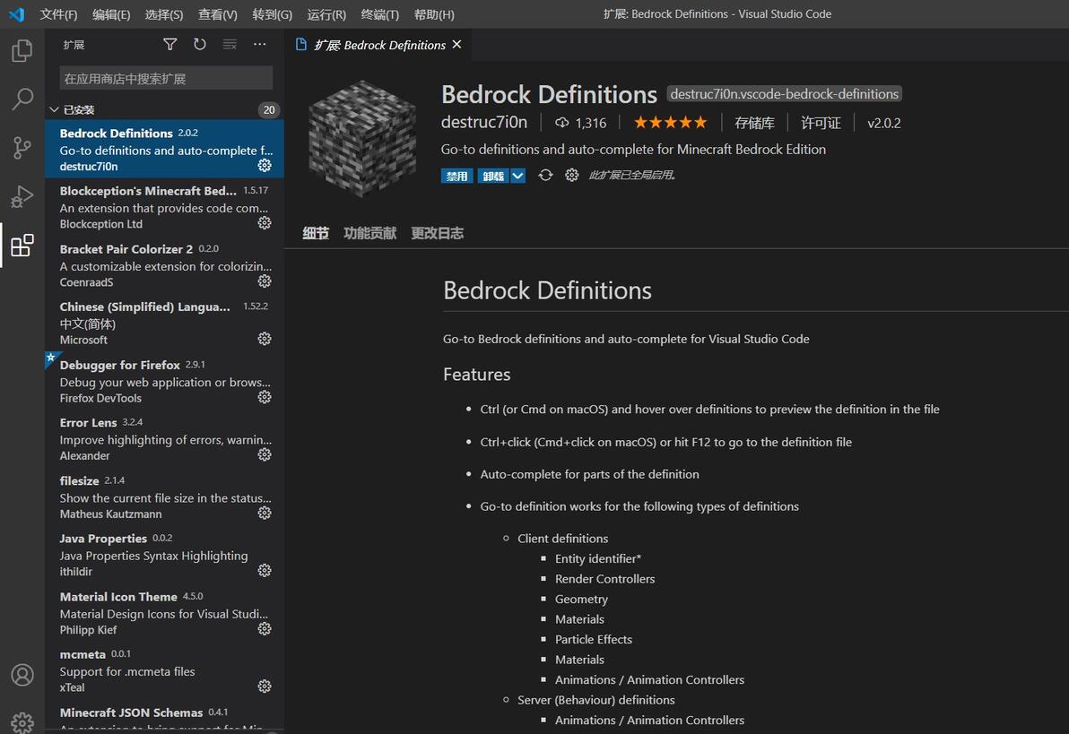This screenshot has height=734, width=1069.
Task: Collapse the installed extensions section
Action: click(55, 110)
